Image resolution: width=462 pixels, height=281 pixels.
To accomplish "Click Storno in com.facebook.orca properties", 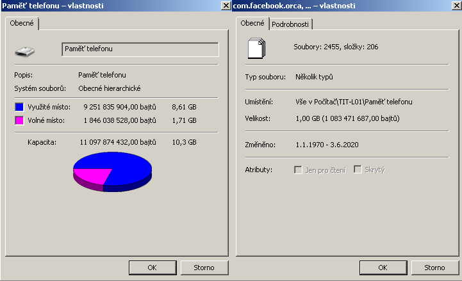I will [x=434, y=268].
